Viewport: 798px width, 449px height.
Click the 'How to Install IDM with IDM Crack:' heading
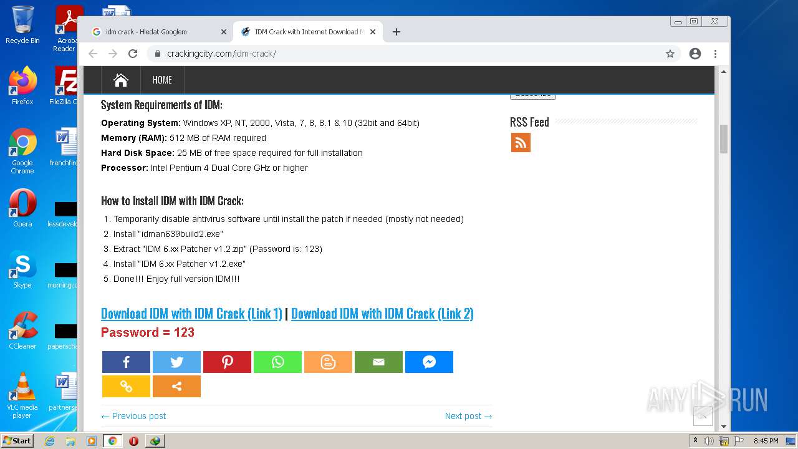pos(172,201)
